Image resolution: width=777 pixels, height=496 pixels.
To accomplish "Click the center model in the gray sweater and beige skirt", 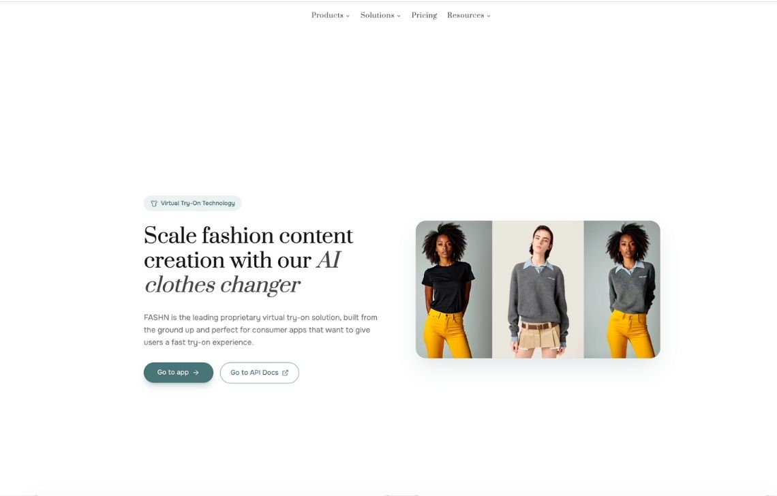I will tap(538, 290).
